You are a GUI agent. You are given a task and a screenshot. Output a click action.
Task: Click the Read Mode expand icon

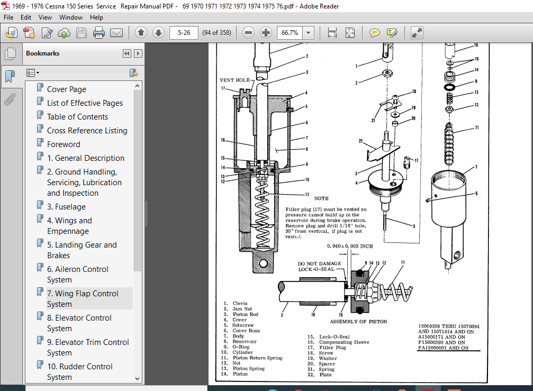(x=417, y=33)
